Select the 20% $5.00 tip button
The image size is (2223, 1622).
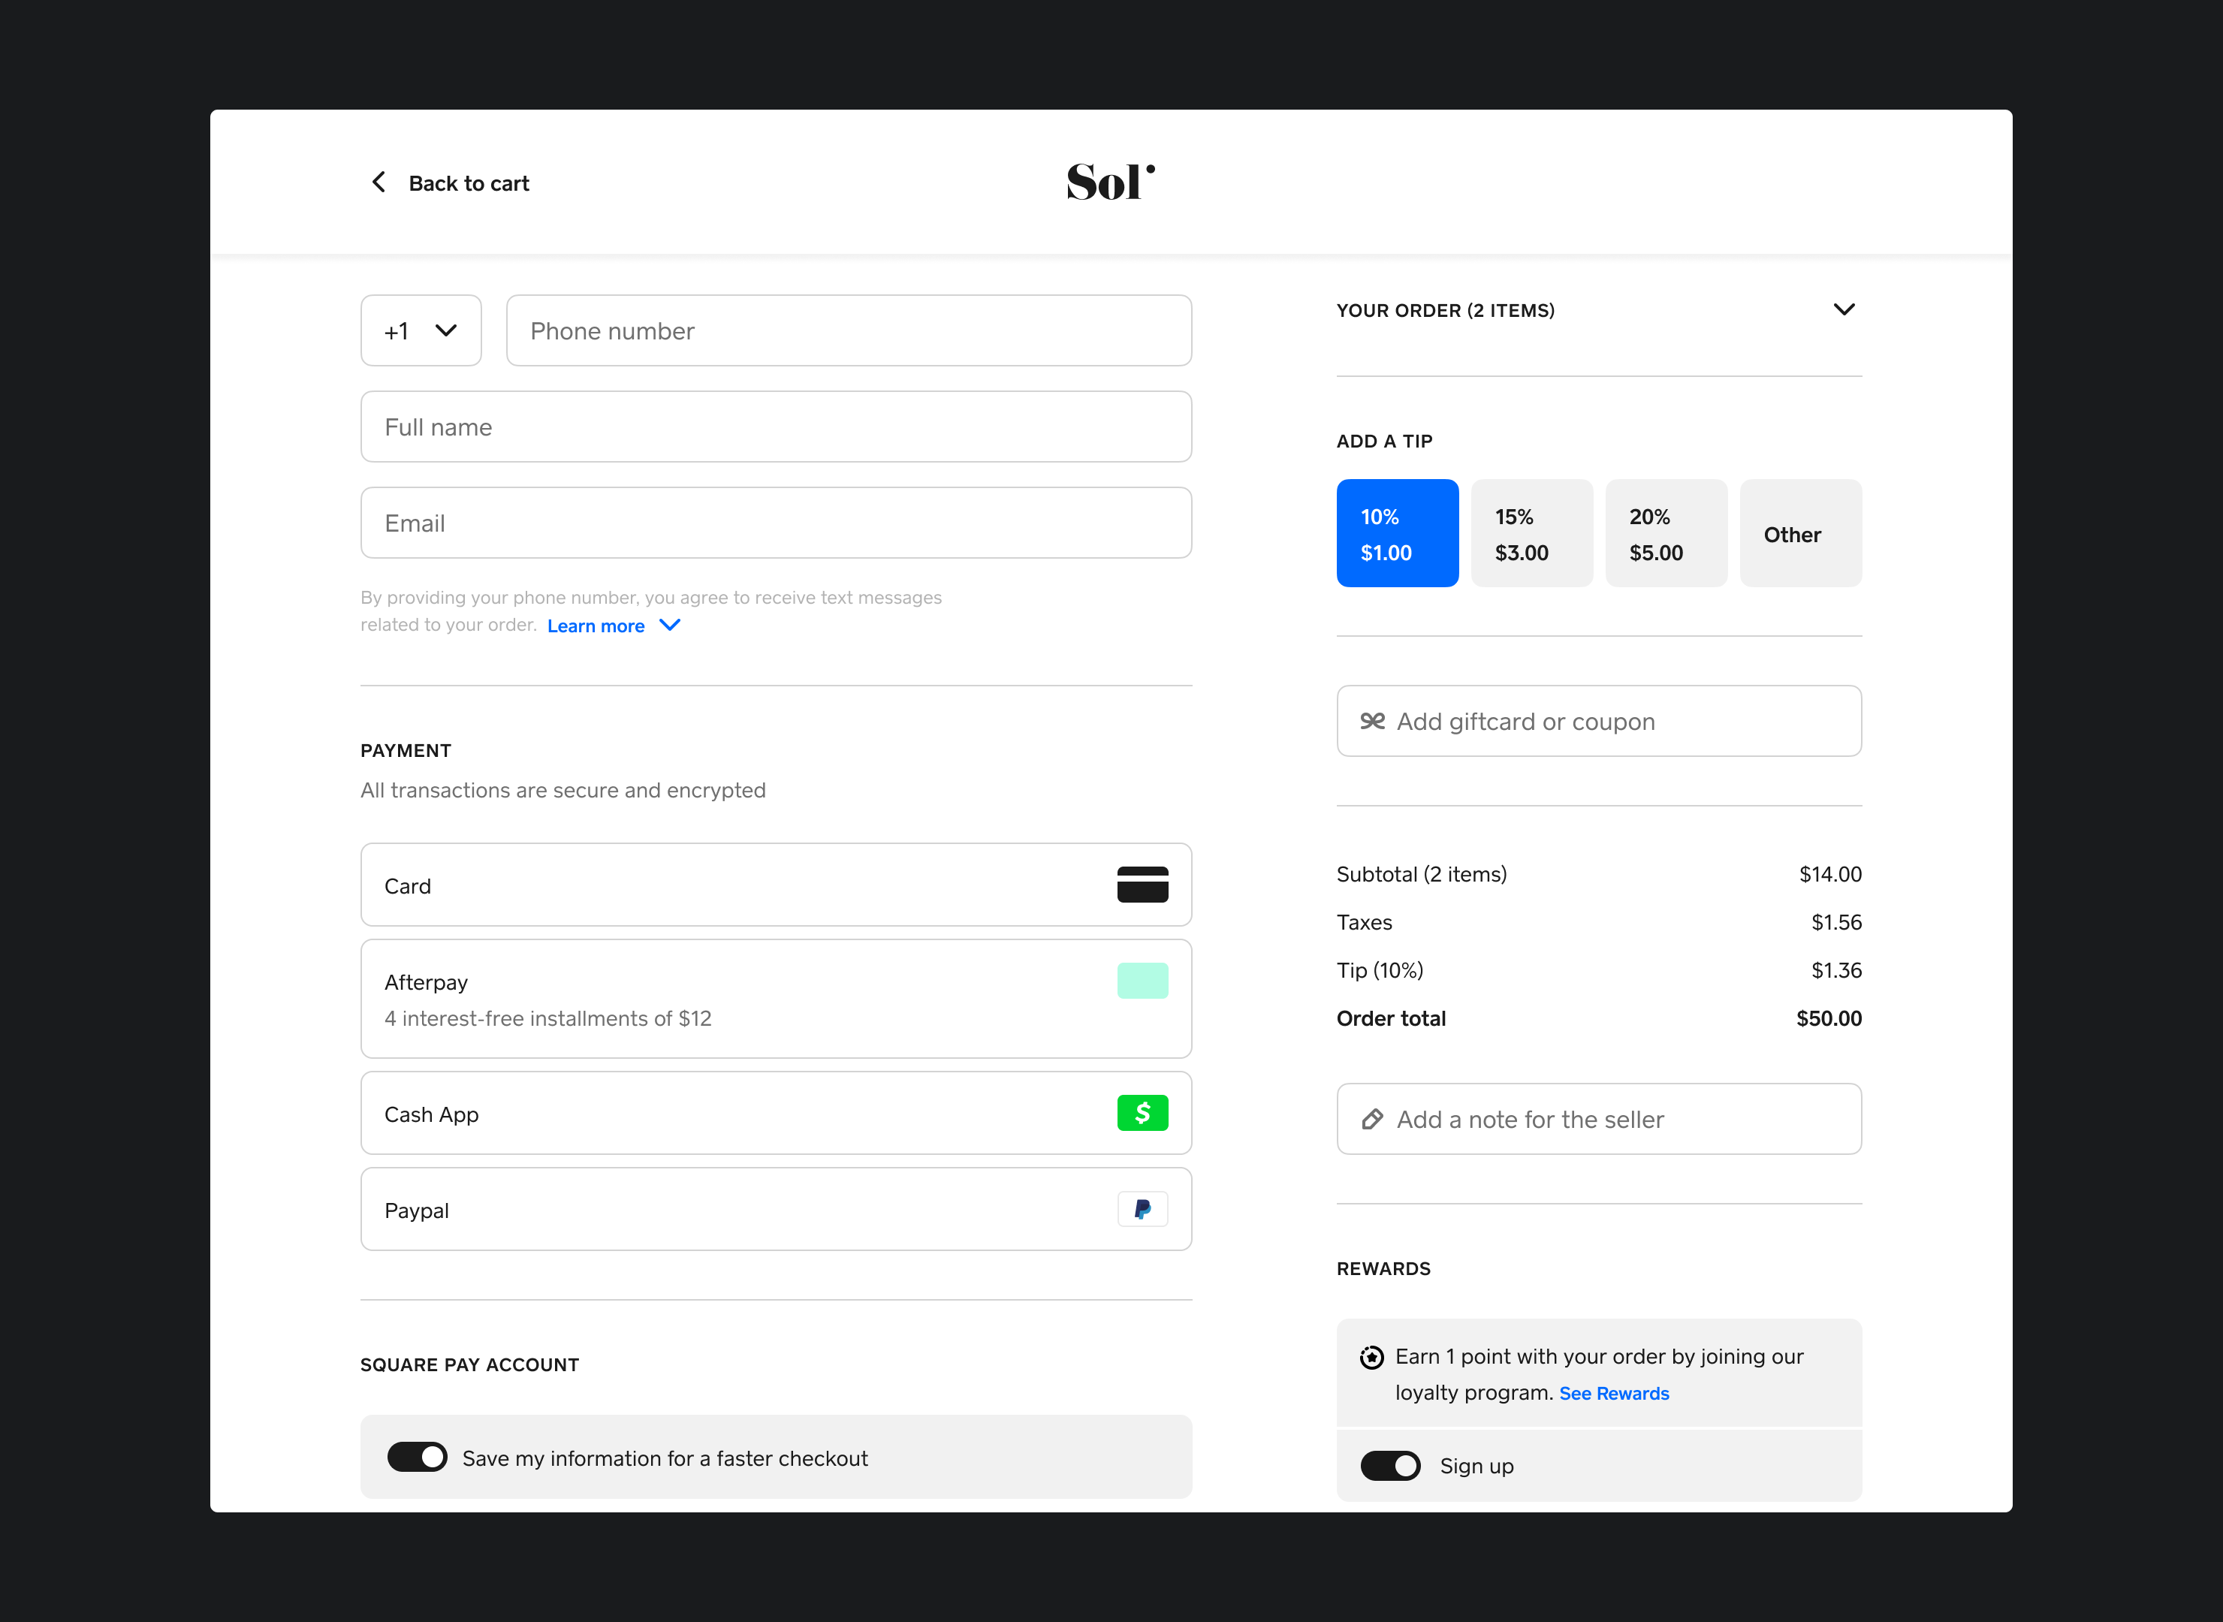click(x=1666, y=532)
